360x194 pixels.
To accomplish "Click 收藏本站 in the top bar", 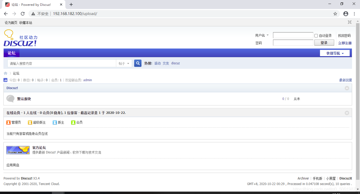I will pyautogui.click(x=26, y=23).
